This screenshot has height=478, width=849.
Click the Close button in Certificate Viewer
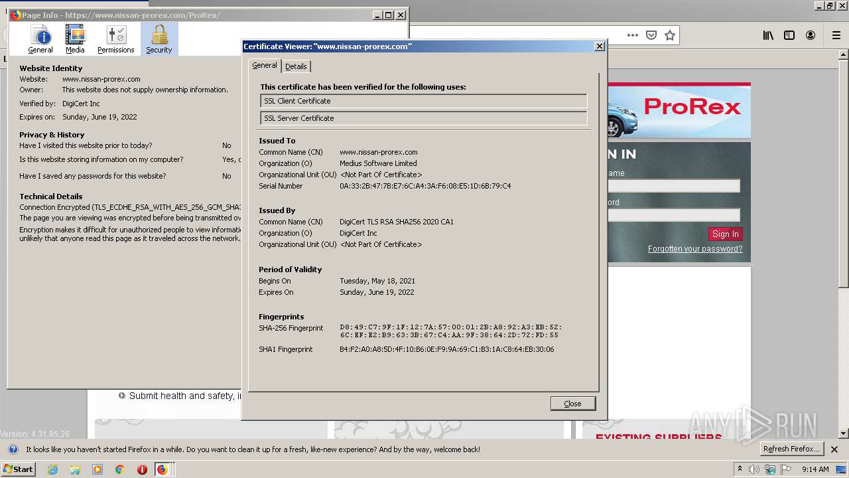click(572, 404)
